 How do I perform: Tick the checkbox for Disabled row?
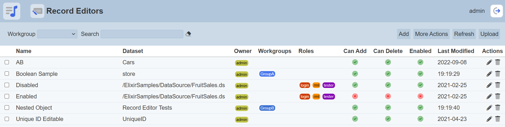click(7, 85)
